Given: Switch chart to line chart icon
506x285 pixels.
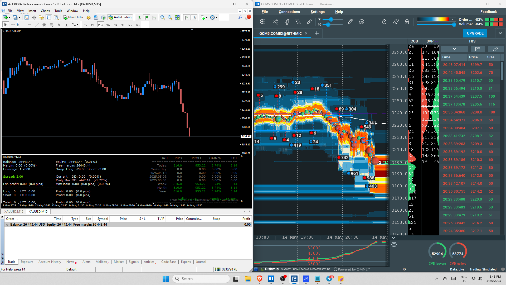Looking at the screenshot, I should tap(154, 17).
